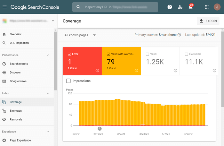Click the Primary crawler Smartphone label
The image size is (224, 146).
coord(156,35)
